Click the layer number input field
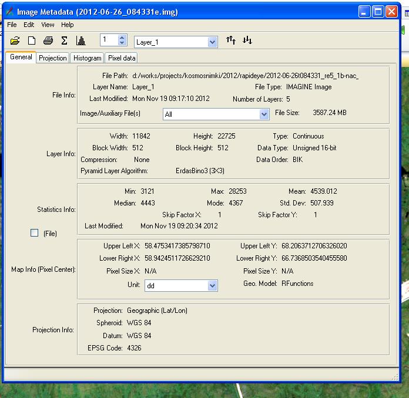409x398 pixels. click(109, 40)
